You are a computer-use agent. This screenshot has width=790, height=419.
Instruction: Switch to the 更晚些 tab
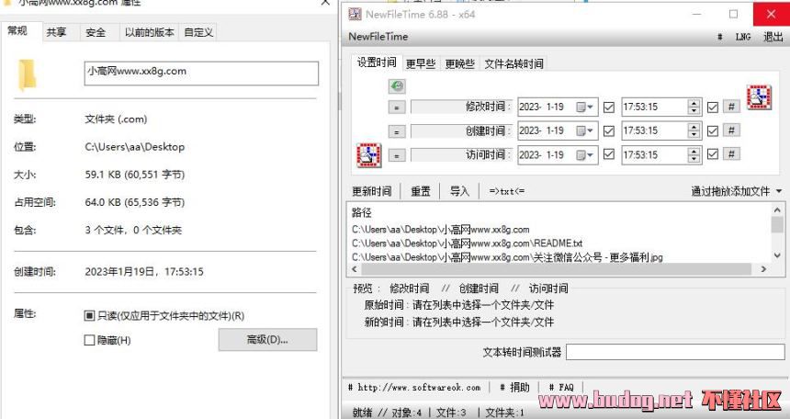[459, 63]
